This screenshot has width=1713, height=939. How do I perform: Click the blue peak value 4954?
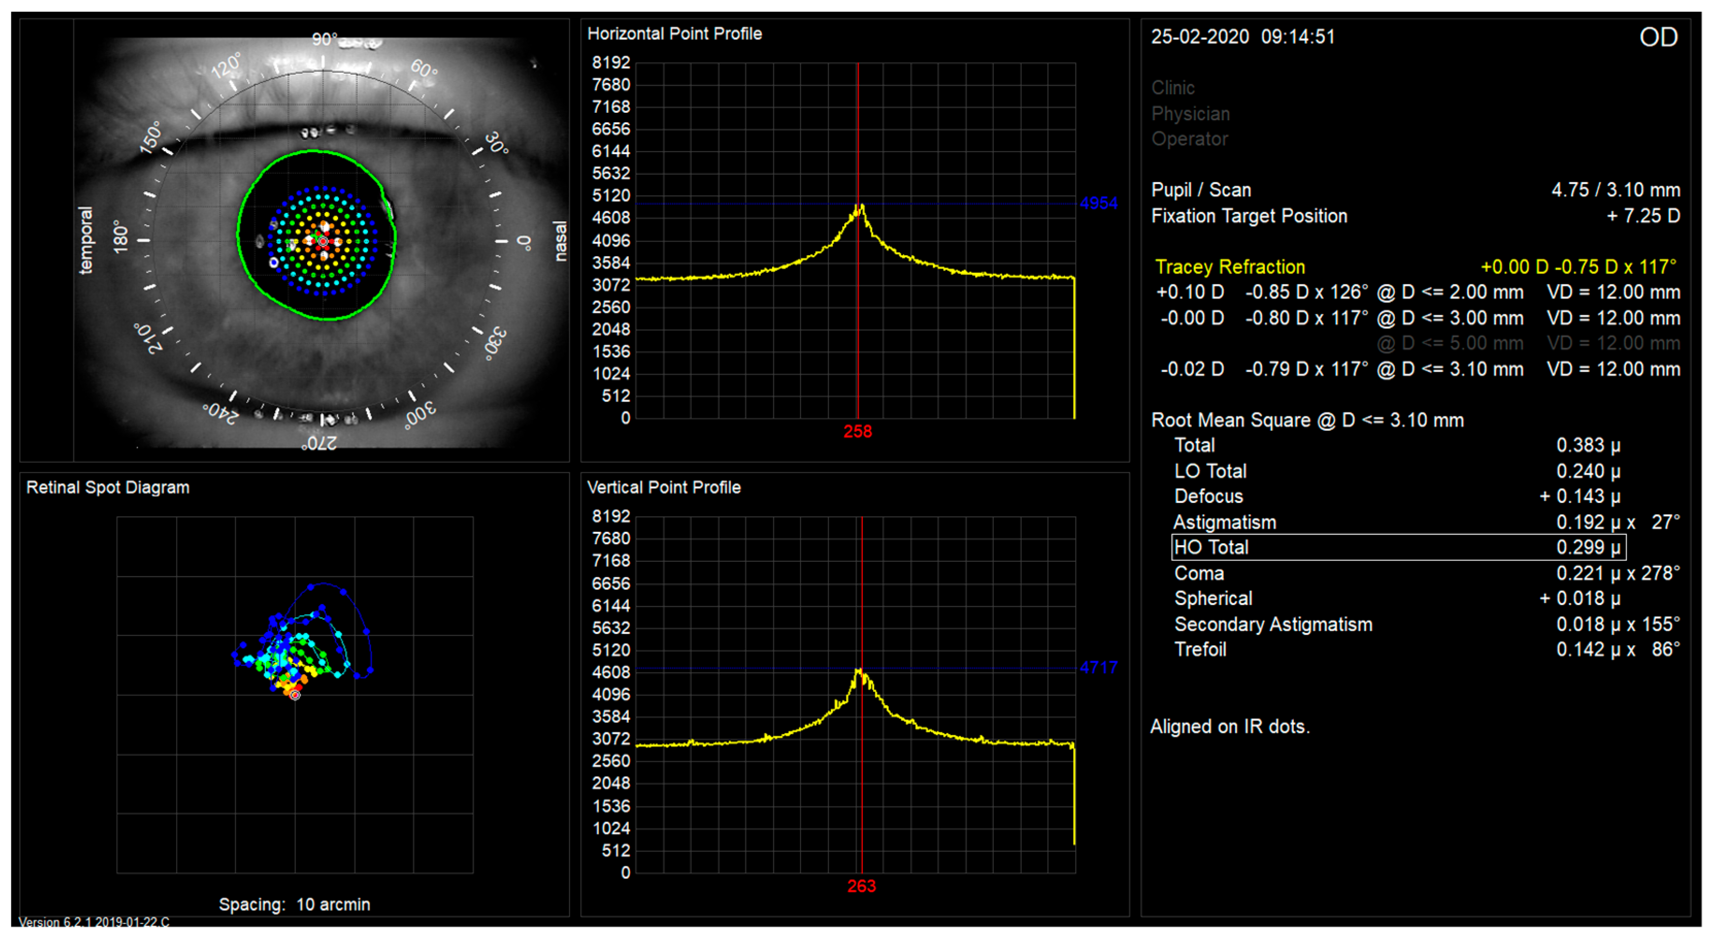[1099, 204]
